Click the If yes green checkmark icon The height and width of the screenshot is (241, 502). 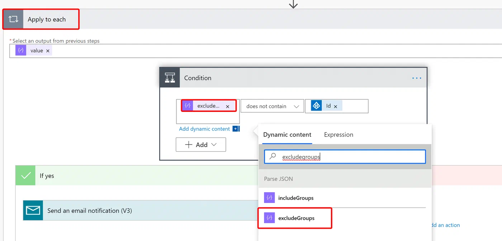[25, 176]
